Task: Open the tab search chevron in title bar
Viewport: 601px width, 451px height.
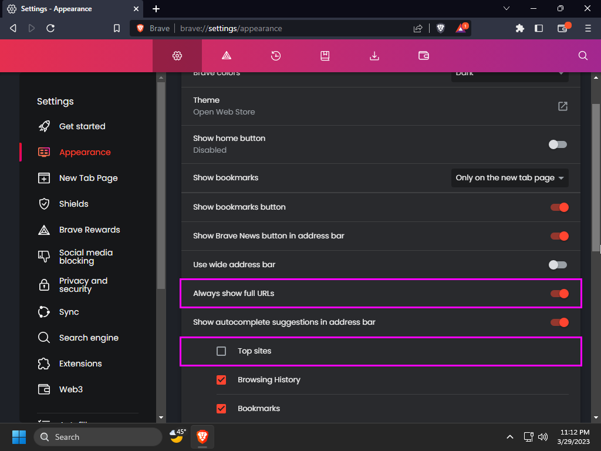Action: 507,8
